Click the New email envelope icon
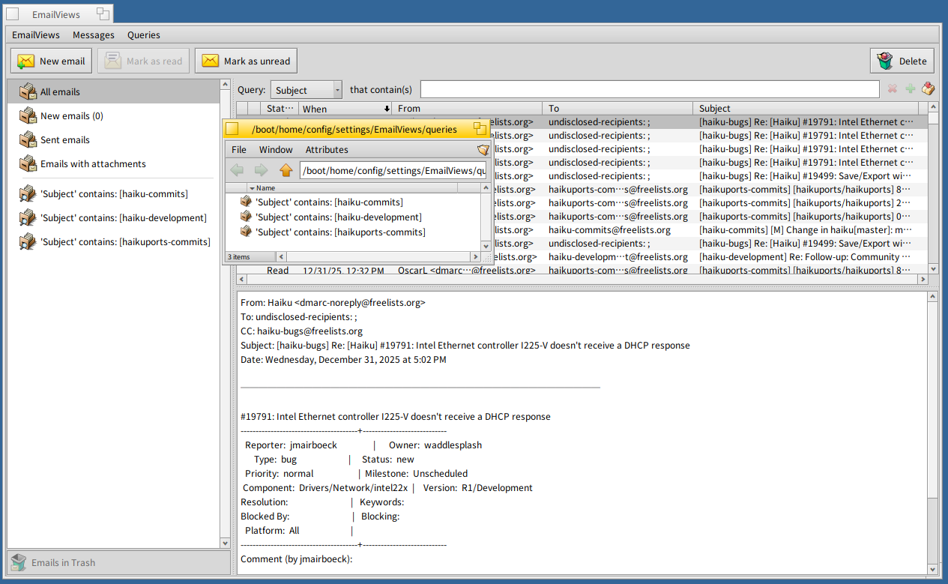Image resolution: width=948 pixels, height=584 pixels. [26, 61]
